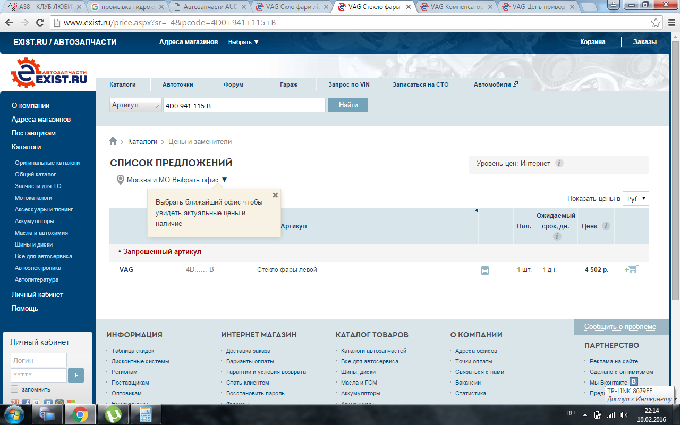Switch to the VAG Компенсатор browser tab
680x425 pixels.
pyautogui.click(x=455, y=7)
